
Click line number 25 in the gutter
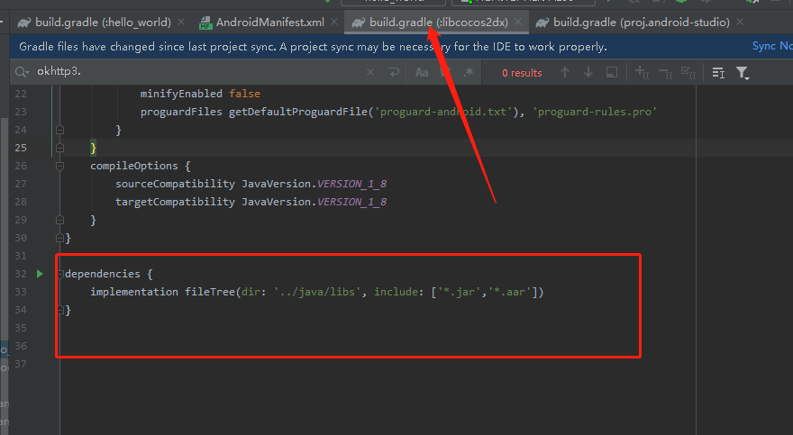(x=20, y=148)
